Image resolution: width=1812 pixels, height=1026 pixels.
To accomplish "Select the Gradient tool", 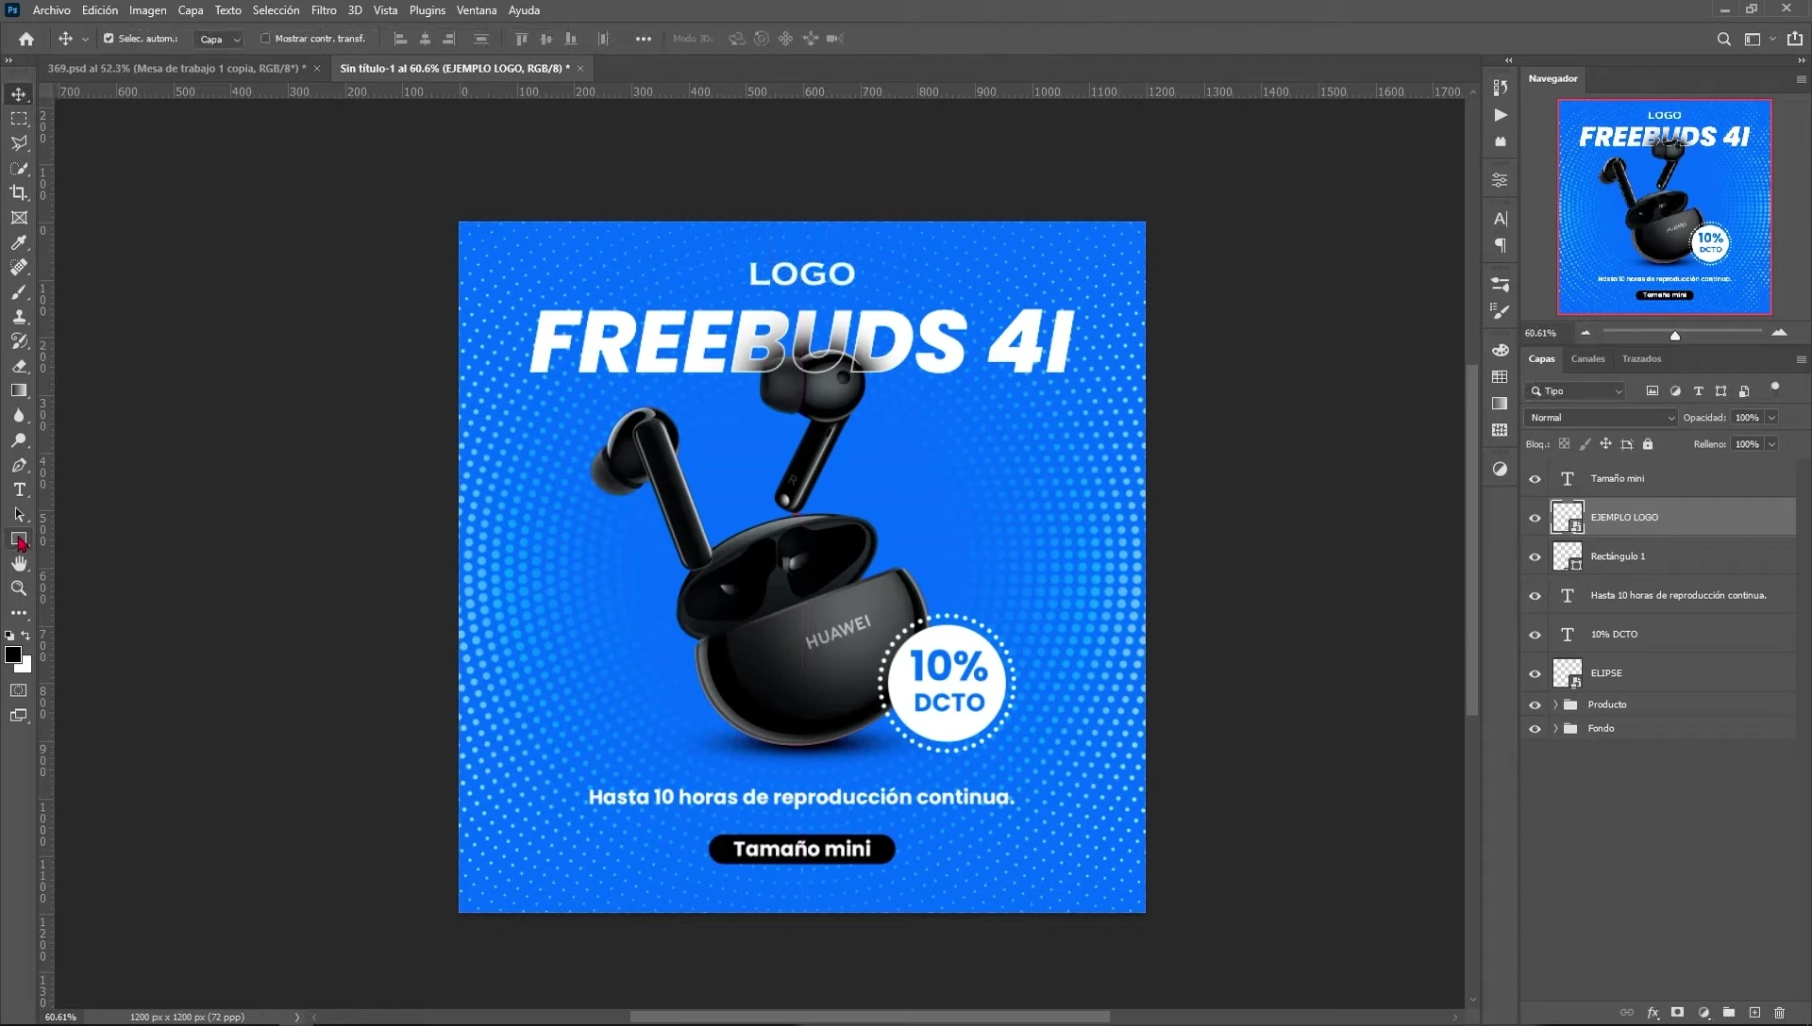I will point(19,390).
